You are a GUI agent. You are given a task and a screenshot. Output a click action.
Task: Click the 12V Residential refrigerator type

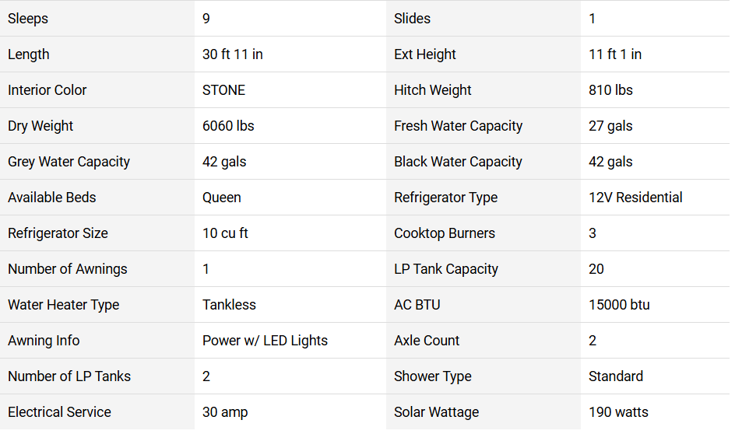coord(635,198)
